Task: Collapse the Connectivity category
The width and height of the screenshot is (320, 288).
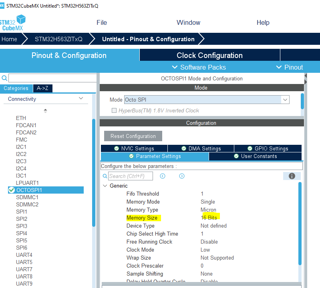Action: tap(81, 98)
